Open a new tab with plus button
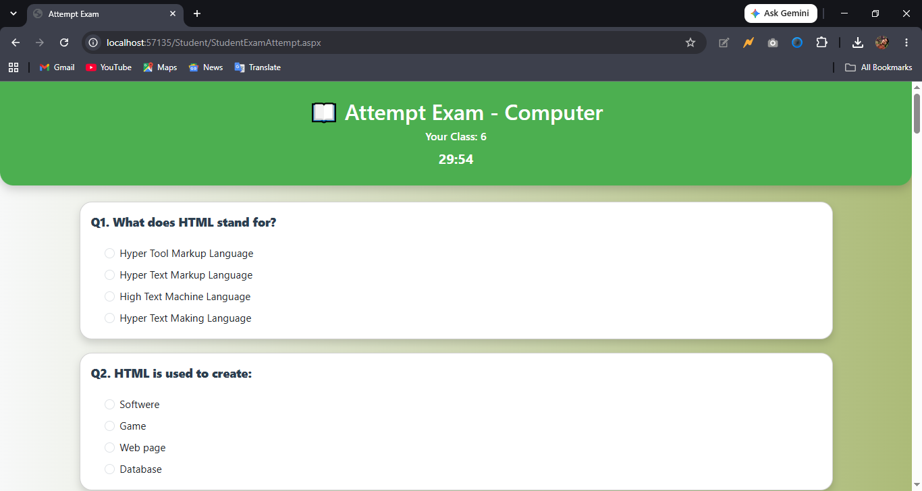Viewport: 922px width, 491px height. pyautogui.click(x=197, y=13)
